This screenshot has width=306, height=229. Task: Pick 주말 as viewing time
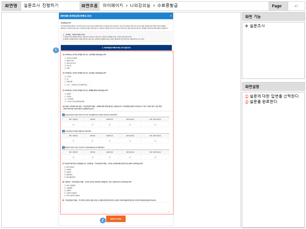coord(65,68)
